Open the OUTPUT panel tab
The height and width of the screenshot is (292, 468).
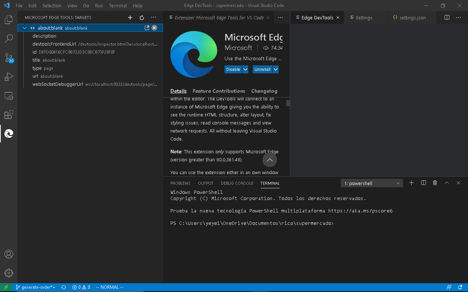[x=205, y=183]
